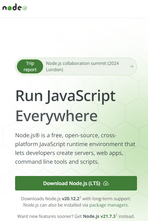The image size is (148, 221).
Task: Click the Node.js logo in header
Action: coord(15,7)
